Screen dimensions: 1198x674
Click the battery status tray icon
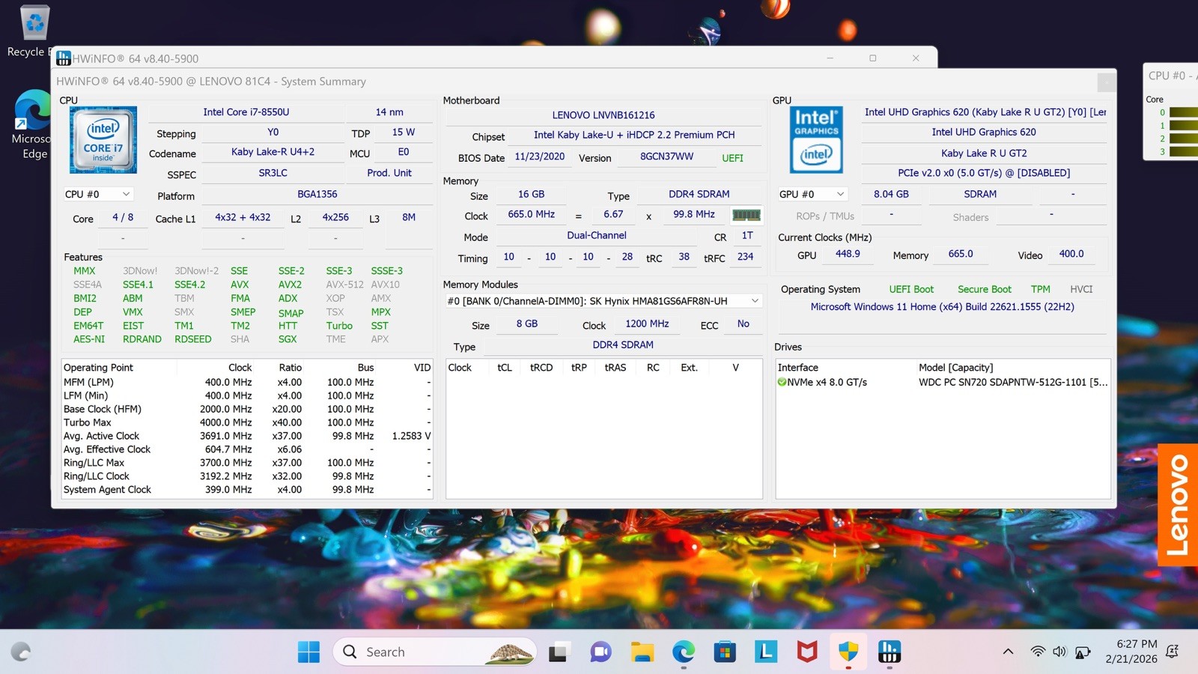point(1082,652)
